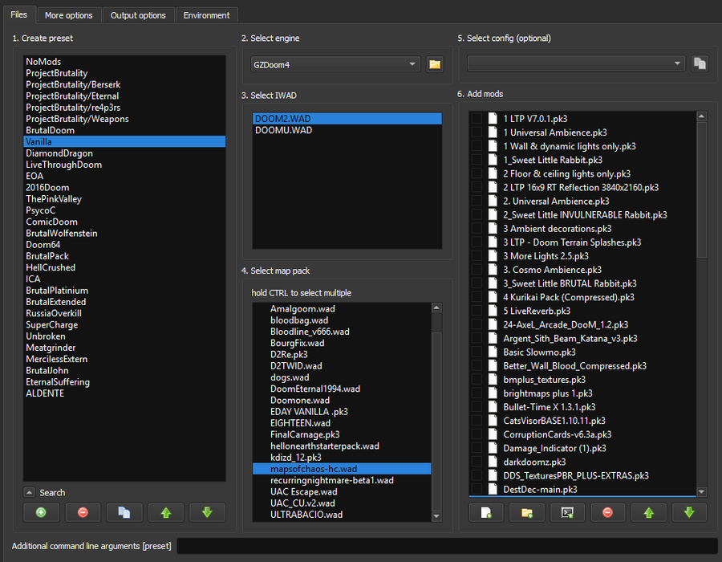This screenshot has height=562, width=722.
Task: Select the ProjectBrutality/Eternal preset
Action: pyautogui.click(x=124, y=96)
